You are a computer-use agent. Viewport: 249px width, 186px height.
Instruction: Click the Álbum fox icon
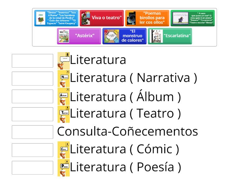pyautogui.click(x=64, y=96)
